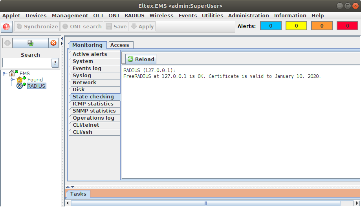Open the Active alerts section
361x207 pixels.
[x=95, y=54]
